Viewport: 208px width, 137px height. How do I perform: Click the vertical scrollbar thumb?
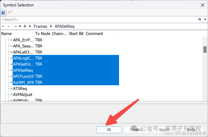(205, 49)
